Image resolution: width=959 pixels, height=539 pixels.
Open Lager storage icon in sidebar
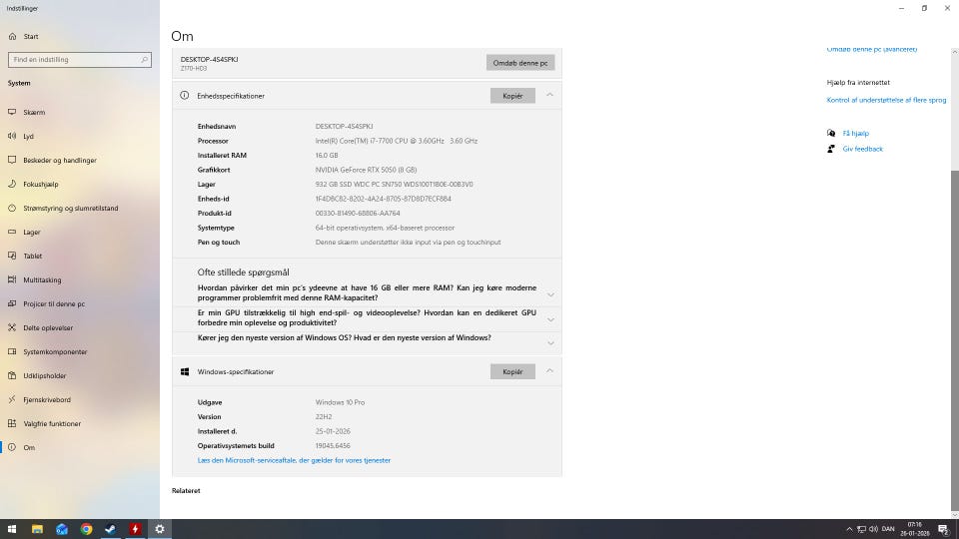click(12, 233)
